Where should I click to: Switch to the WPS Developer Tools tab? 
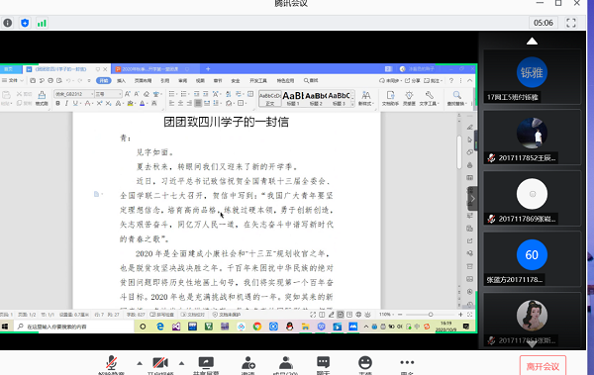(x=258, y=80)
